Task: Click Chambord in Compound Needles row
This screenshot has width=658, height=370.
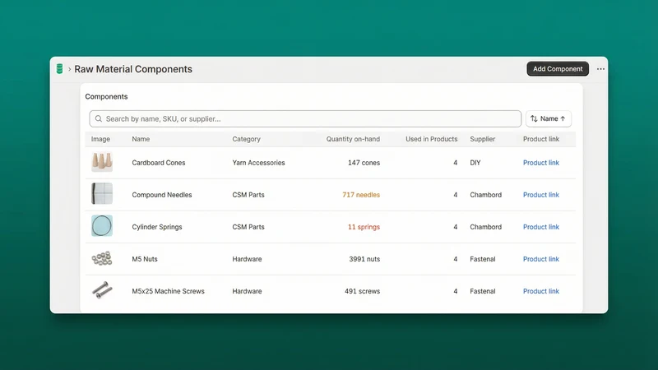Action: (485, 195)
